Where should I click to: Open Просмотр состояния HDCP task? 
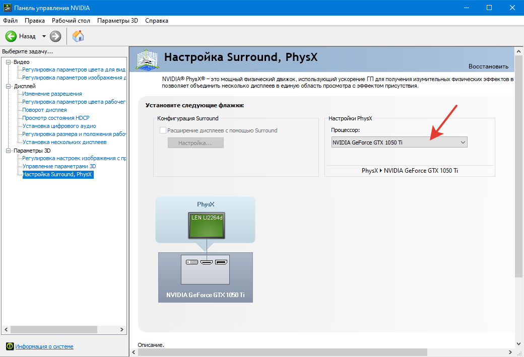click(x=56, y=118)
